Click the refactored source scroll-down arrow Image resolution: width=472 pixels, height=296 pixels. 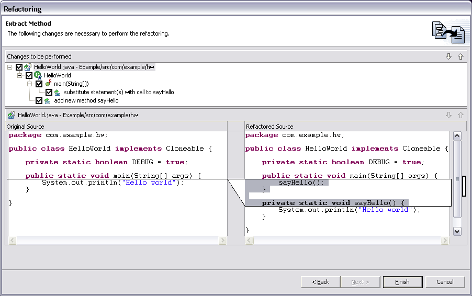click(x=457, y=231)
